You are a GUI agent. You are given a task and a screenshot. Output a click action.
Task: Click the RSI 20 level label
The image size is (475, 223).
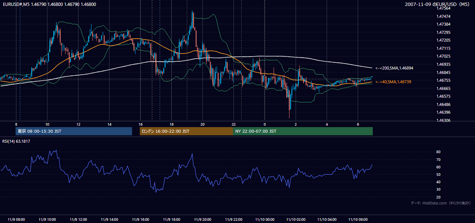[438, 197]
